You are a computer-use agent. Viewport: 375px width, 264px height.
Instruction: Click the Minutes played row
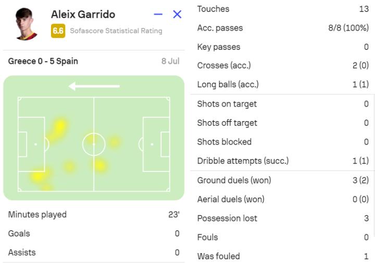[94, 215]
